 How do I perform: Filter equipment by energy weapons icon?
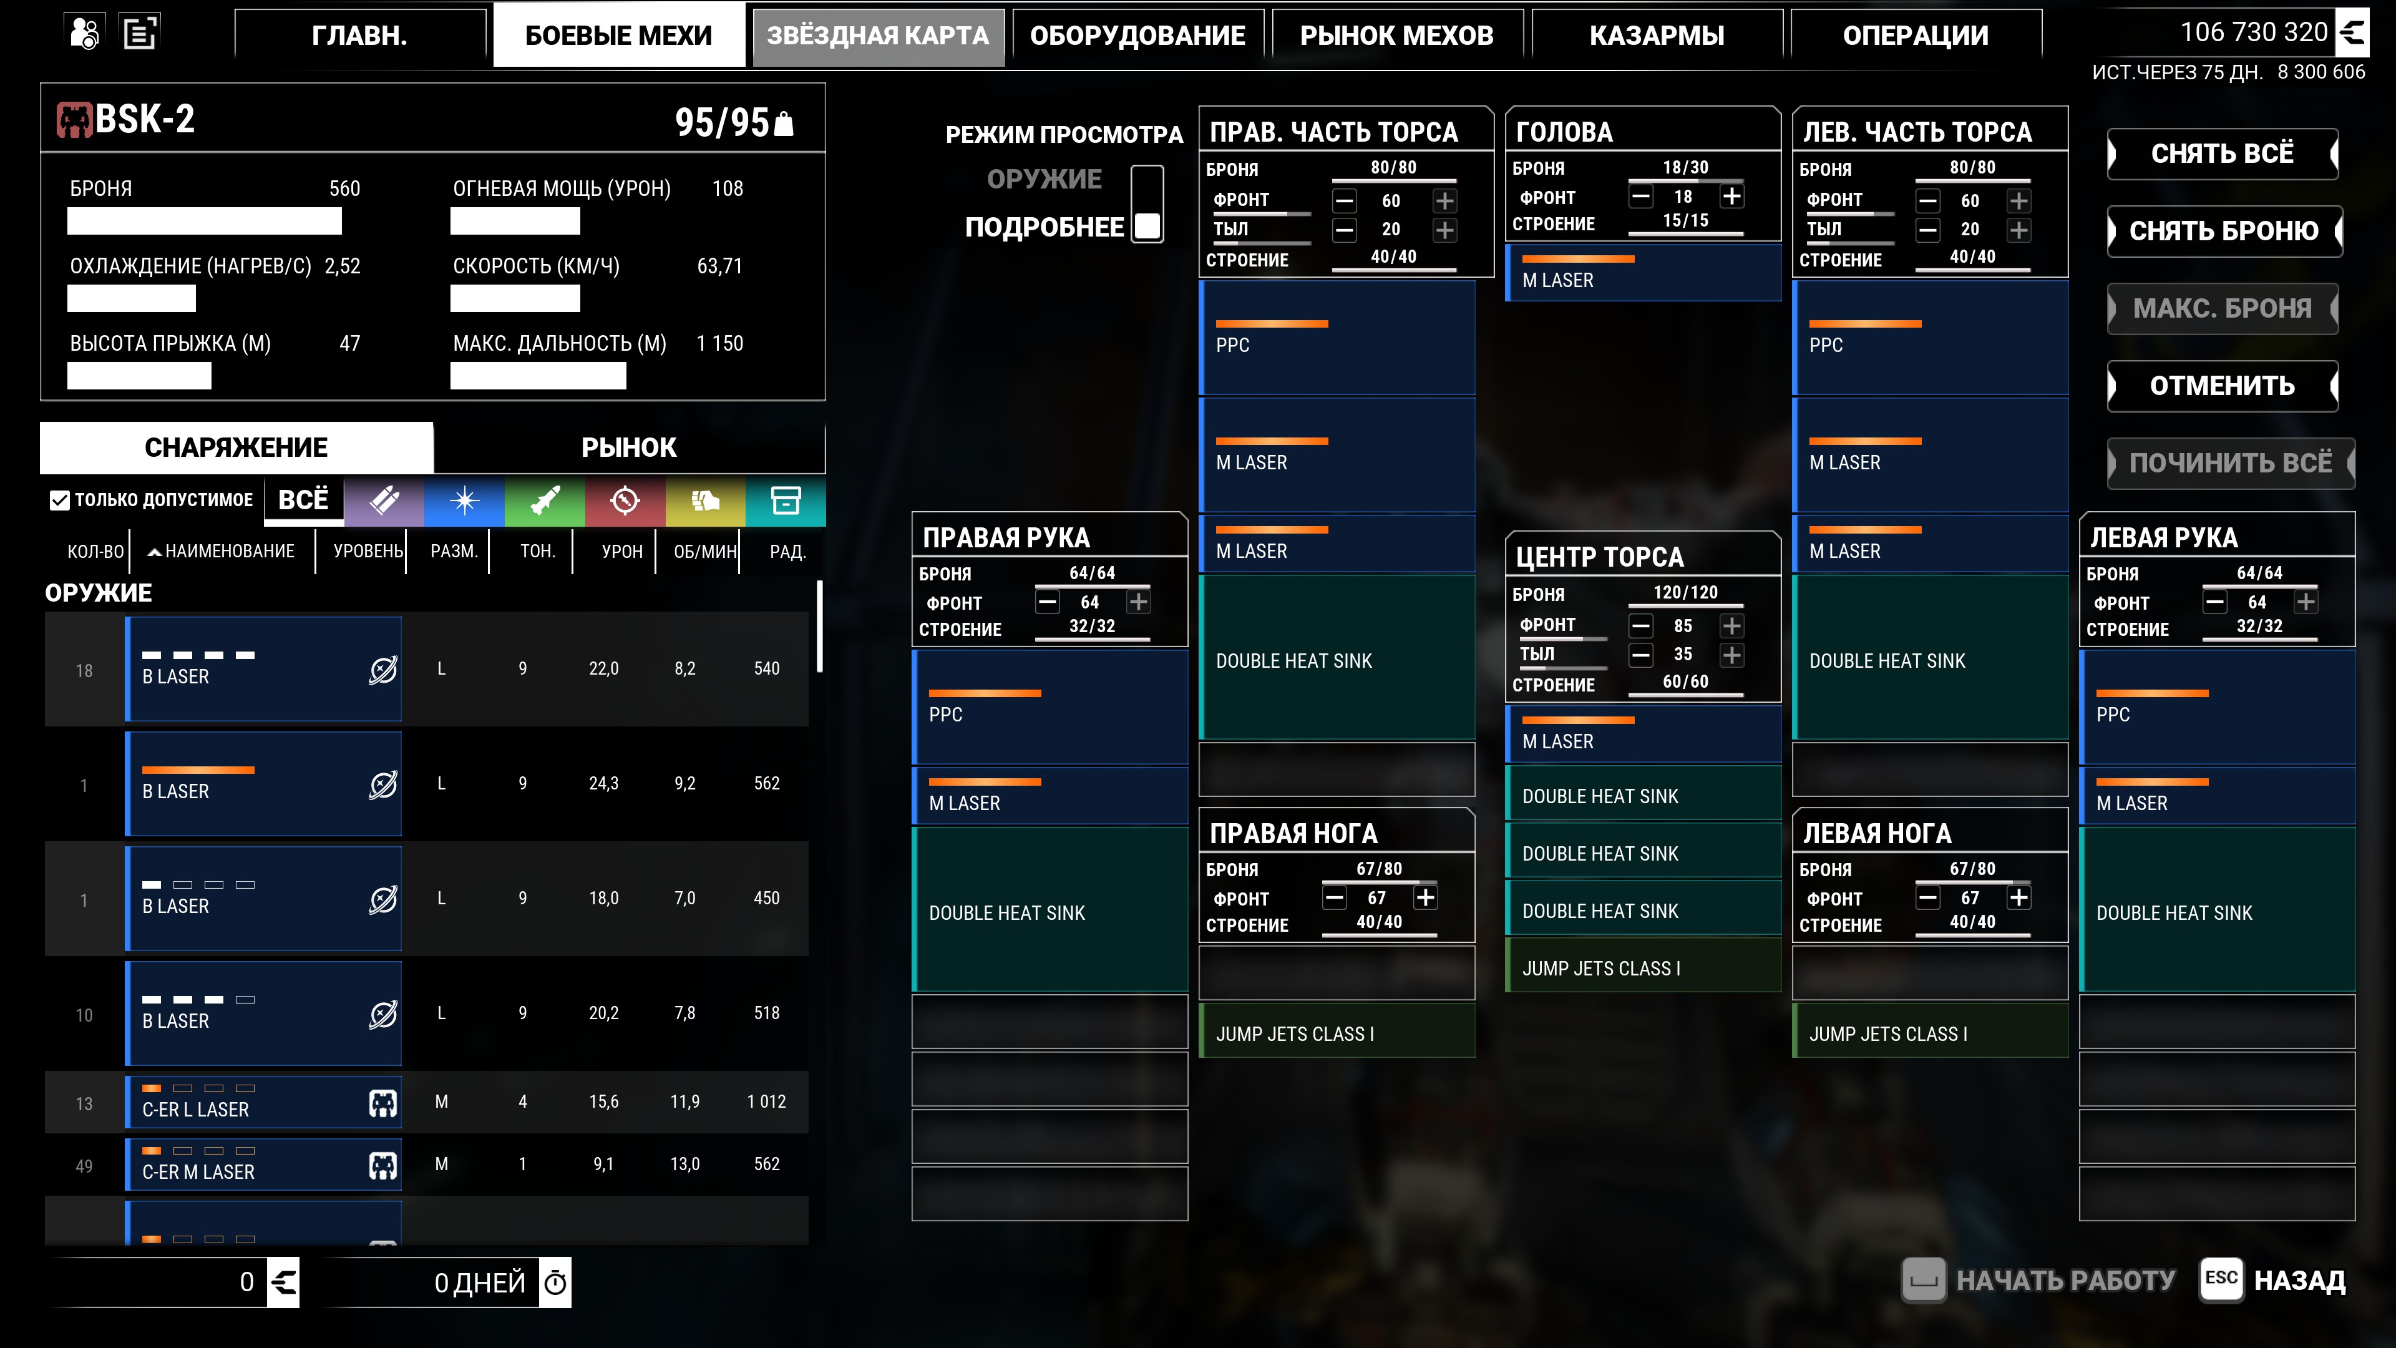464,501
